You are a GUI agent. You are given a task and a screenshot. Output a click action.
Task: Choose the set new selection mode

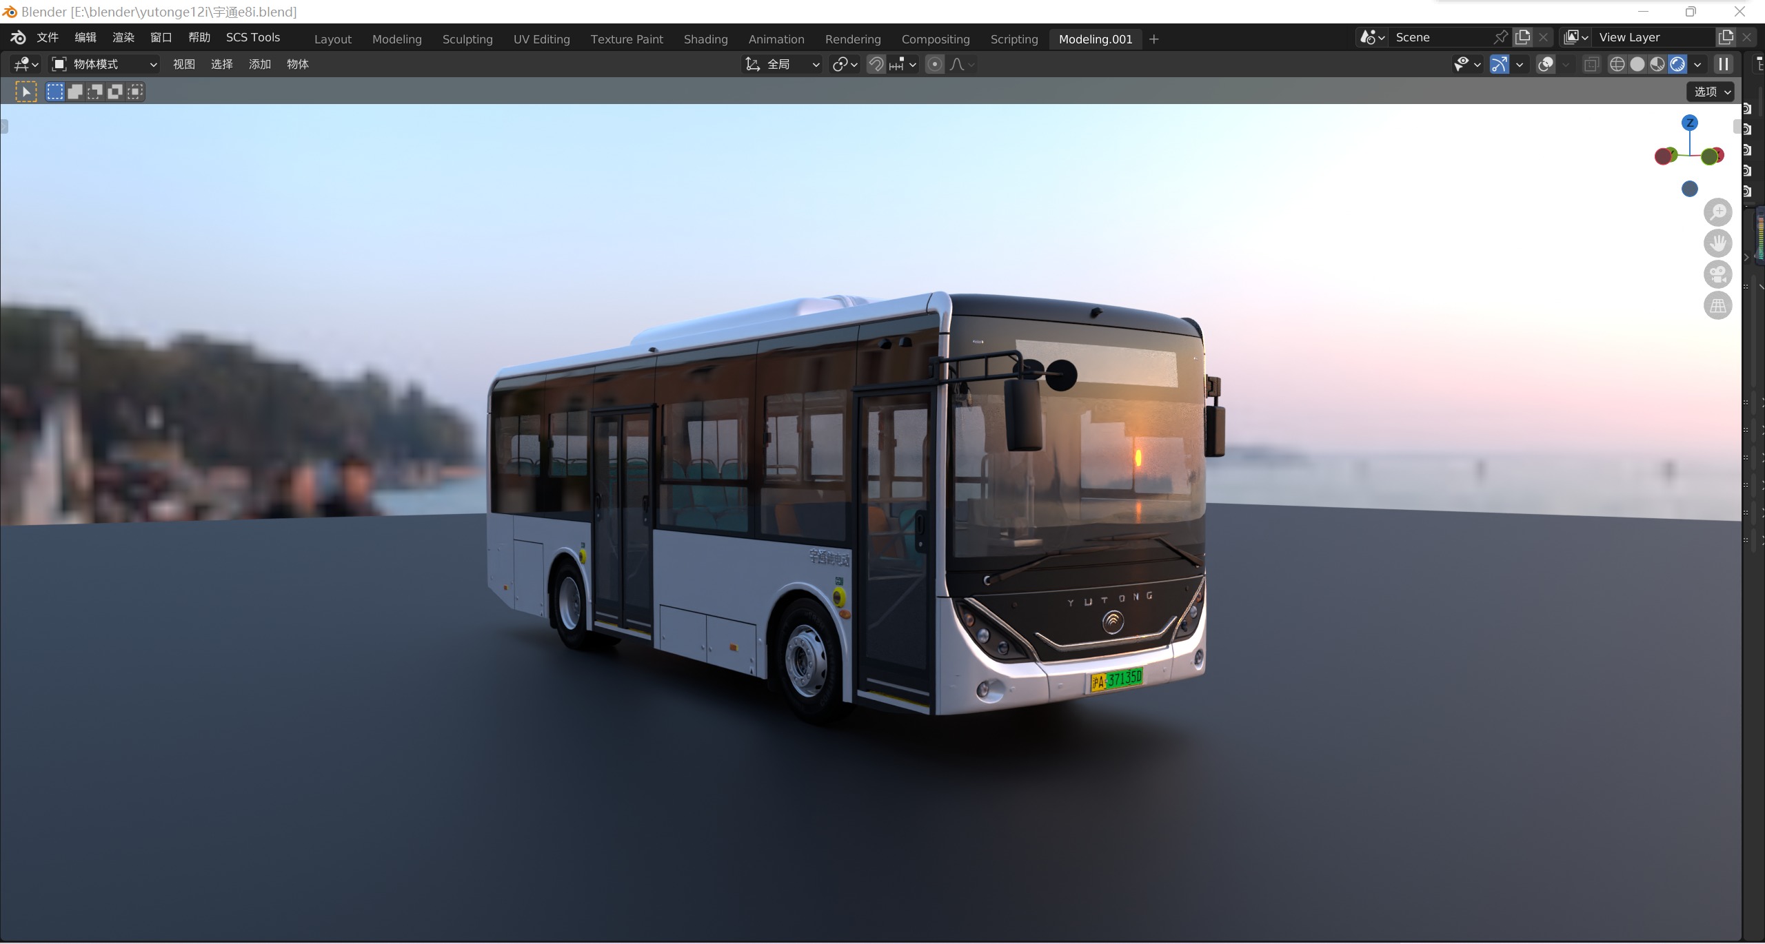point(54,92)
